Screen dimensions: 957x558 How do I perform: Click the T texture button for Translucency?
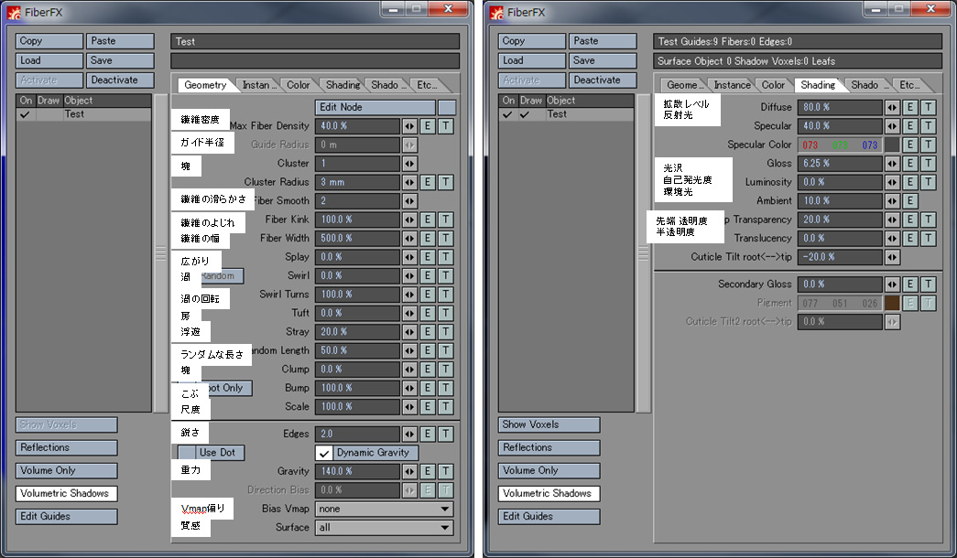coord(928,239)
